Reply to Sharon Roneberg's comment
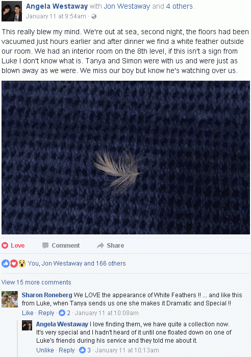This screenshot has height=357, width=251. 46,313
